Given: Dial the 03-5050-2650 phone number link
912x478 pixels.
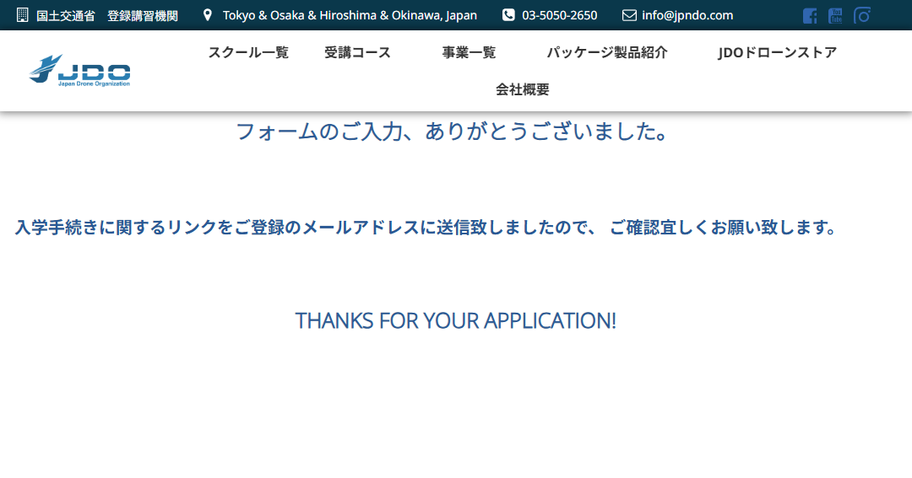Looking at the screenshot, I should [559, 15].
